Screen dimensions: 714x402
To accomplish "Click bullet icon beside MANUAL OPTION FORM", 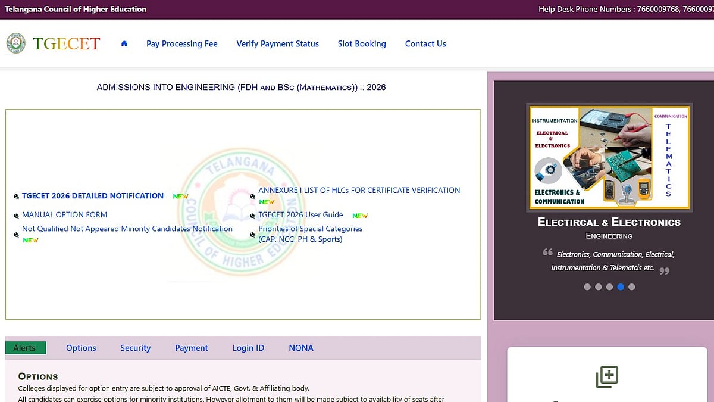I will (17, 216).
